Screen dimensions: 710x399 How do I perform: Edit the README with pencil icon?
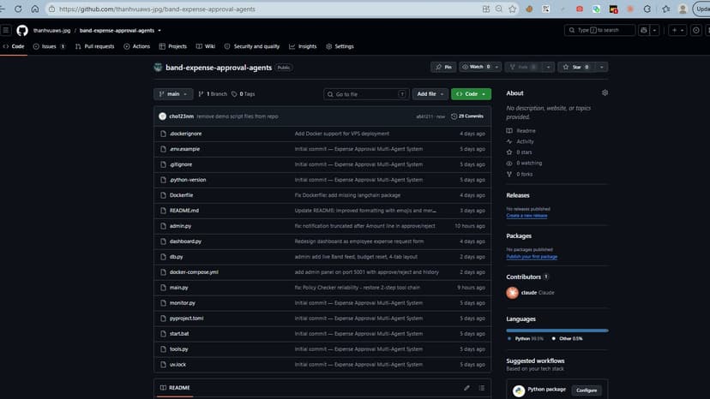[466, 388]
